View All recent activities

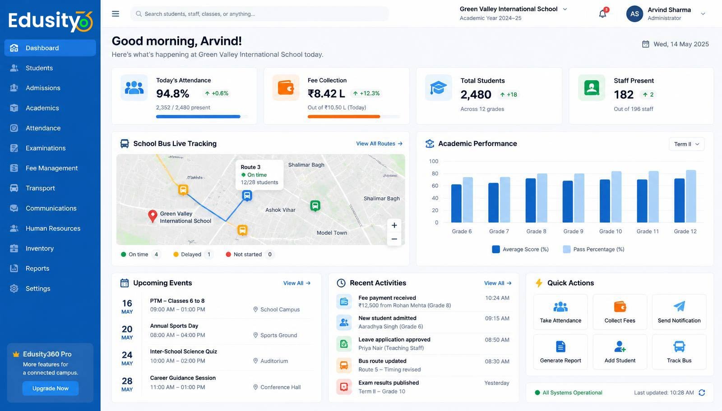[498, 283]
